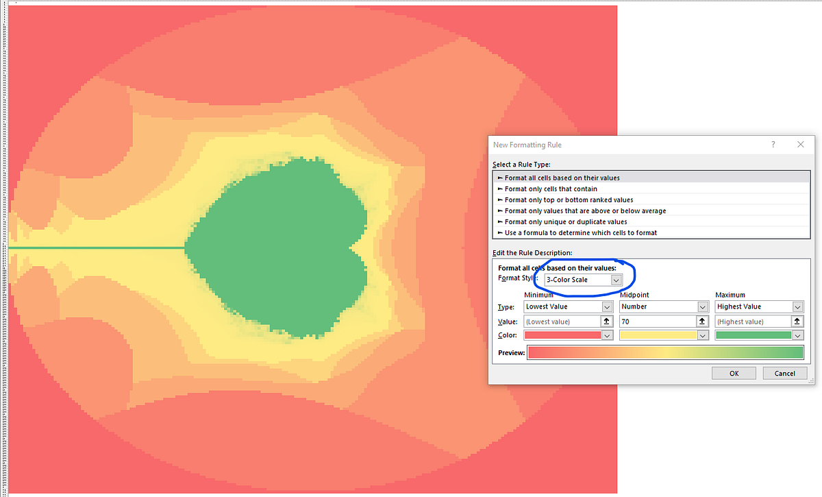Click the Preview gradient bar

click(664, 352)
